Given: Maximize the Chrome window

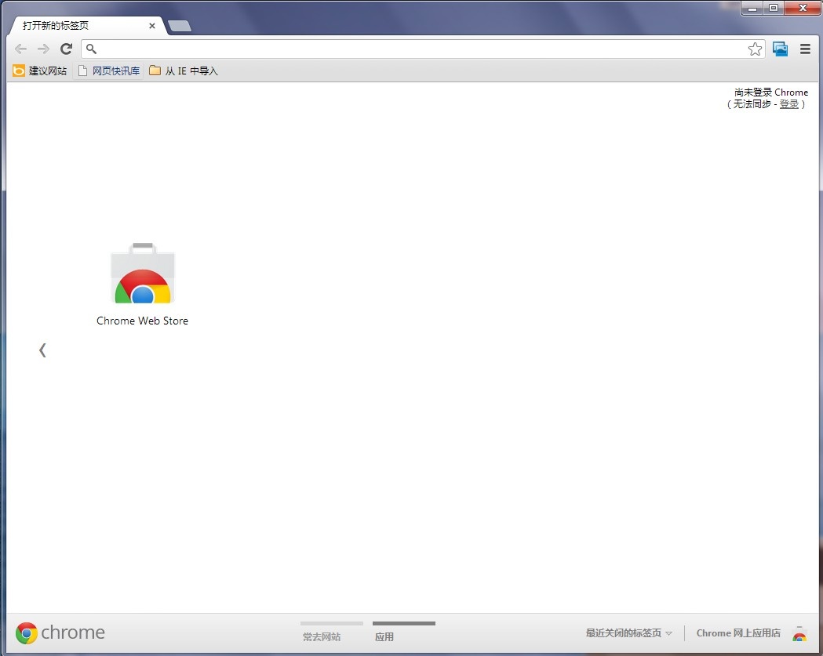Looking at the screenshot, I should coord(773,8).
